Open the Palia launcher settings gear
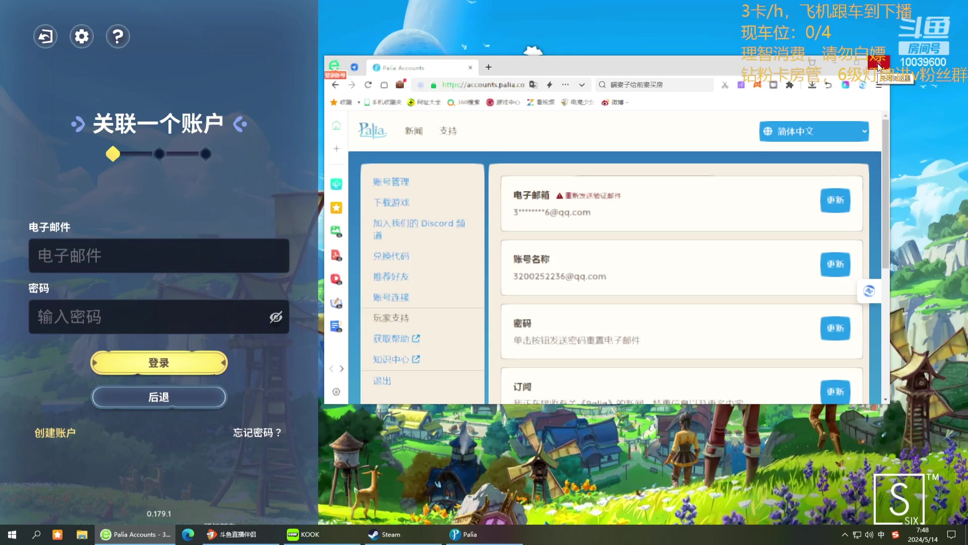The image size is (968, 545). pos(82,36)
